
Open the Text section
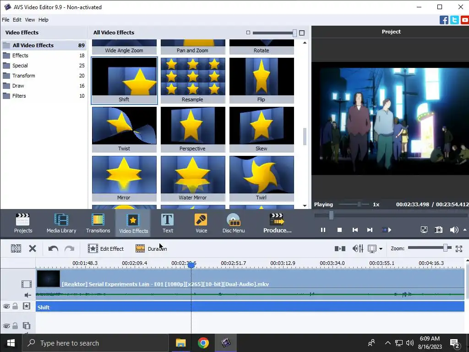click(x=168, y=223)
